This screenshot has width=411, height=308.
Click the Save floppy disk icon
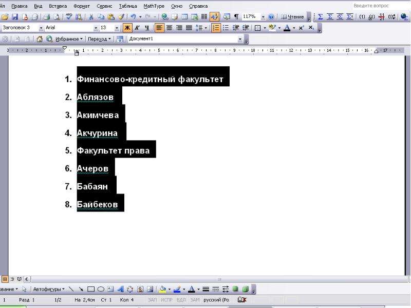click(x=15, y=17)
